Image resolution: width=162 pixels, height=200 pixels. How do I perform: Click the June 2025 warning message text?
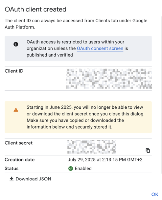pos(85,117)
